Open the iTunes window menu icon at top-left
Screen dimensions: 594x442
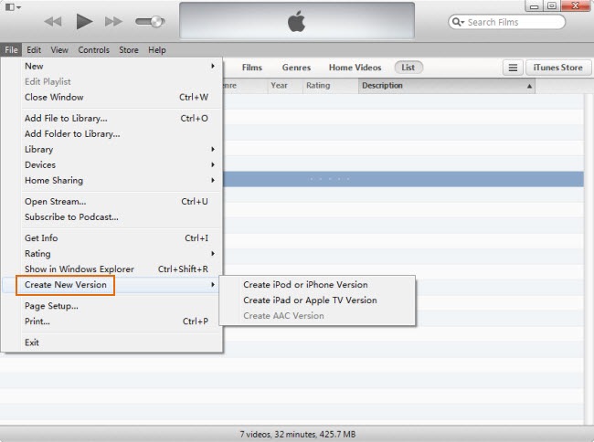13,6
